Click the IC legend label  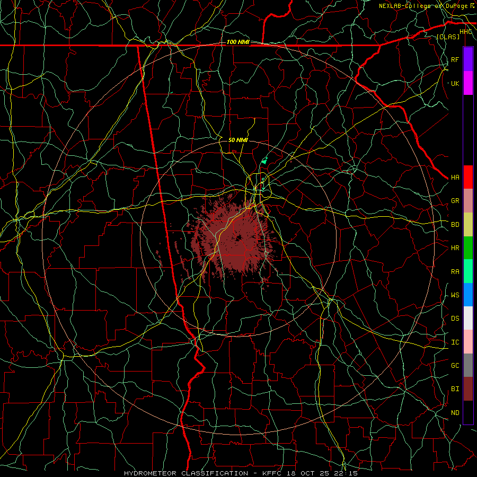pos(455,342)
